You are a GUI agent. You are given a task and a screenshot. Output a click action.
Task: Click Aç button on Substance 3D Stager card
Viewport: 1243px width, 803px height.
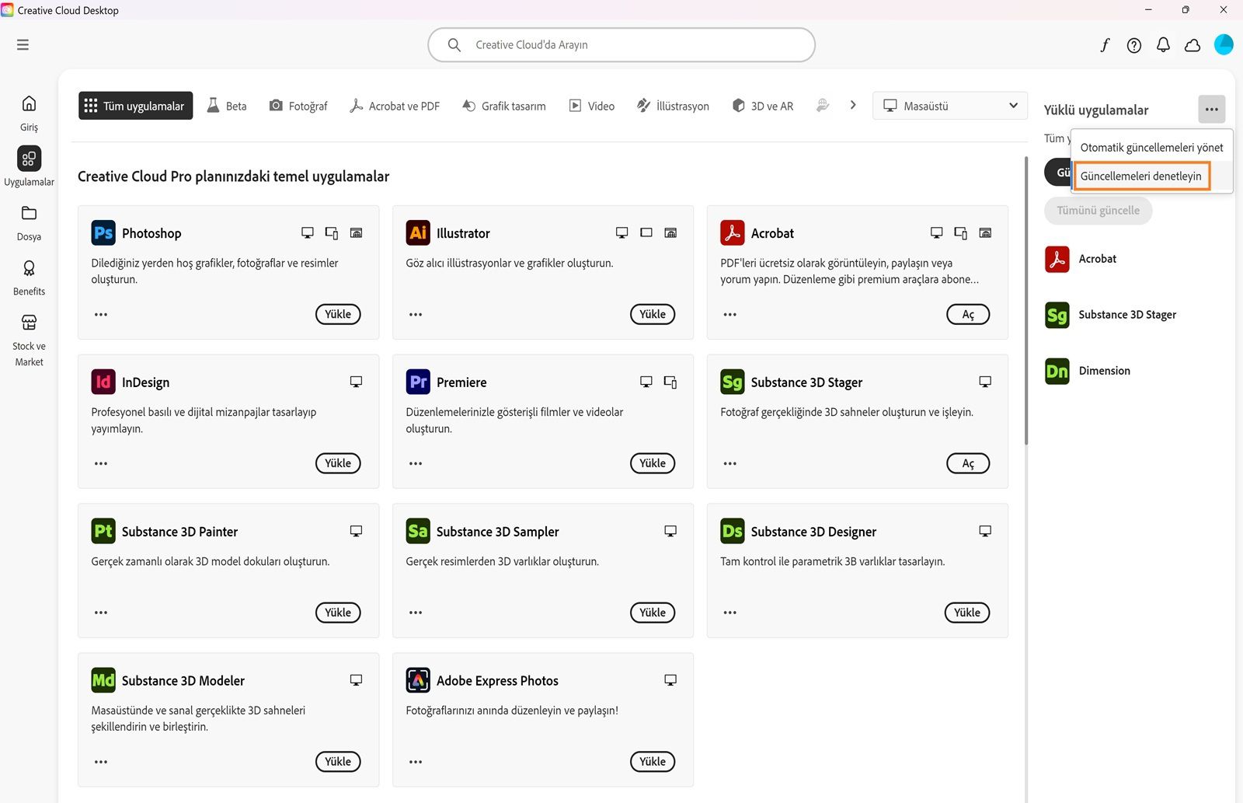pyautogui.click(x=967, y=463)
